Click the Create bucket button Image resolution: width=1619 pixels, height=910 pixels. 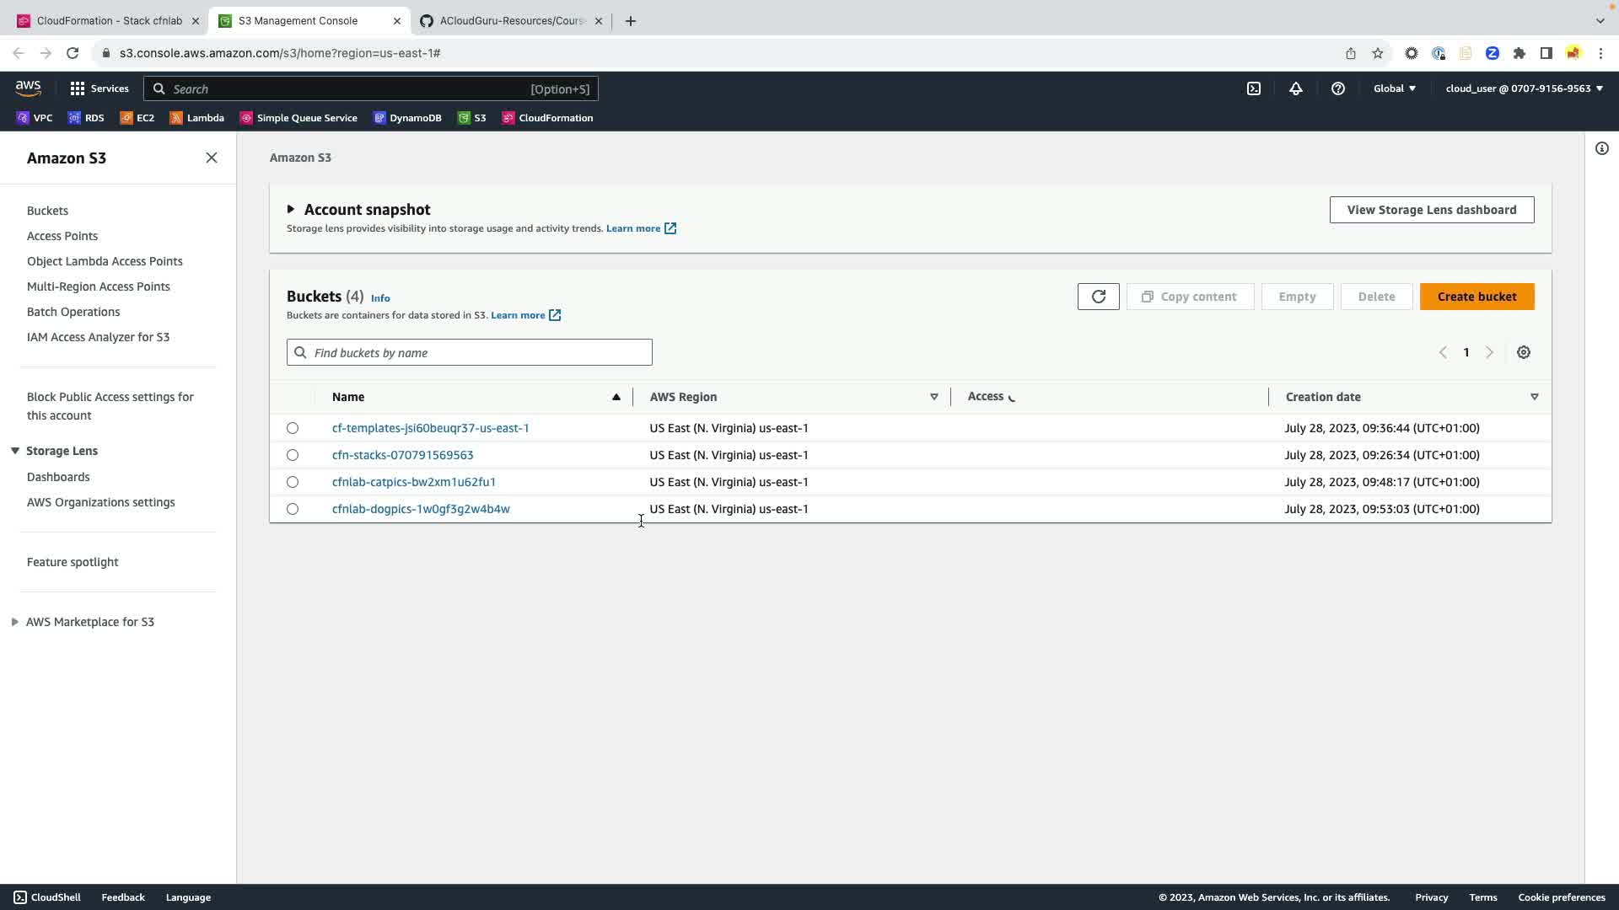tap(1476, 297)
